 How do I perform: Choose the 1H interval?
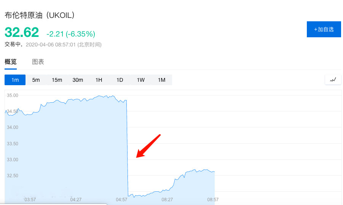(99, 80)
